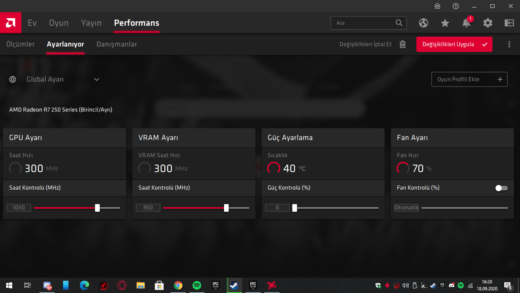Expand the Global Ayarı dropdown
This screenshot has width=520, height=293.
coord(96,79)
